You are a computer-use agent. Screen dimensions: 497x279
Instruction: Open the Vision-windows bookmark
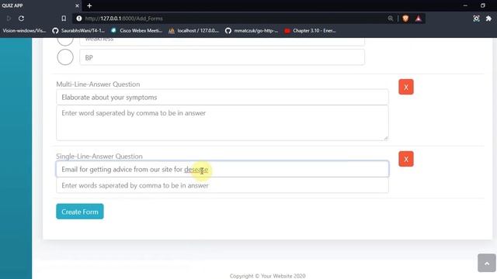point(24,31)
